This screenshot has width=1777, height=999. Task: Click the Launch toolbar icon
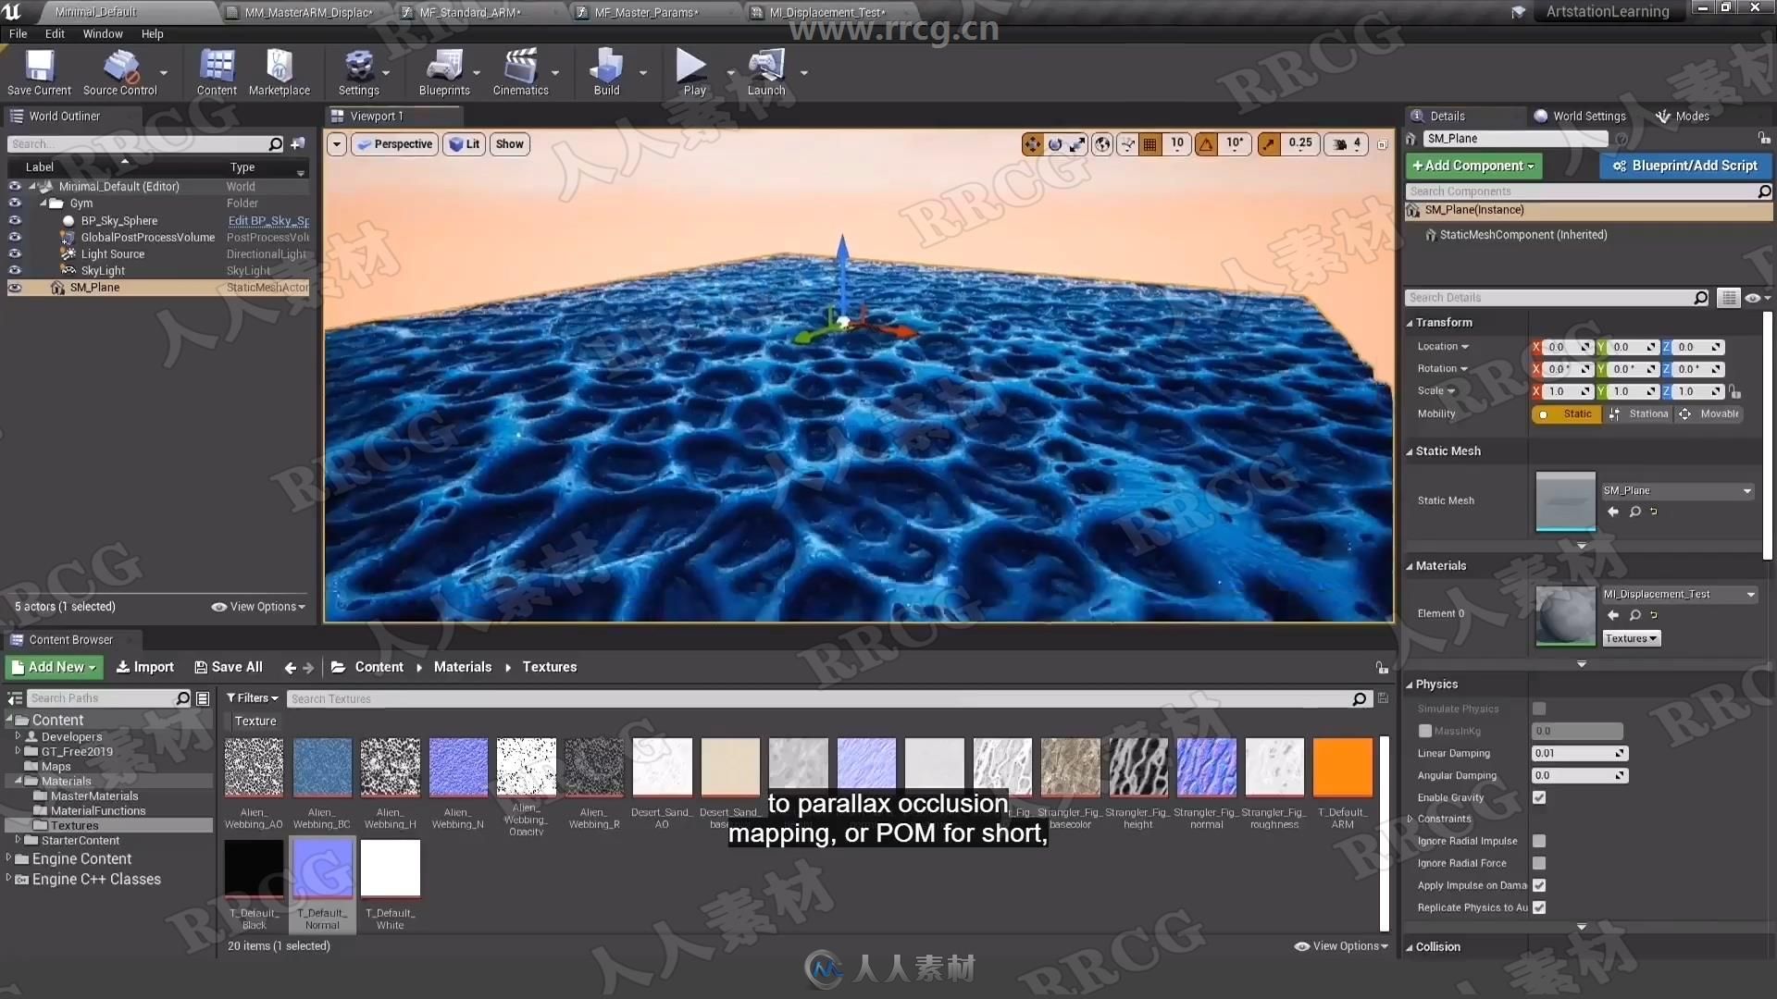[766, 72]
